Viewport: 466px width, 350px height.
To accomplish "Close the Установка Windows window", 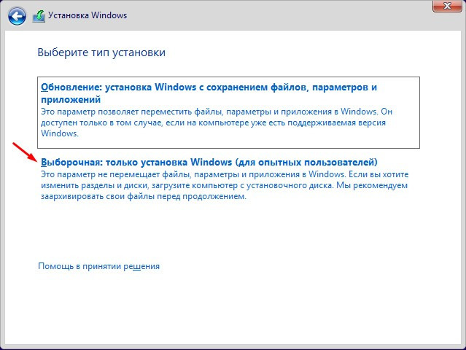I will [x=446, y=8].
